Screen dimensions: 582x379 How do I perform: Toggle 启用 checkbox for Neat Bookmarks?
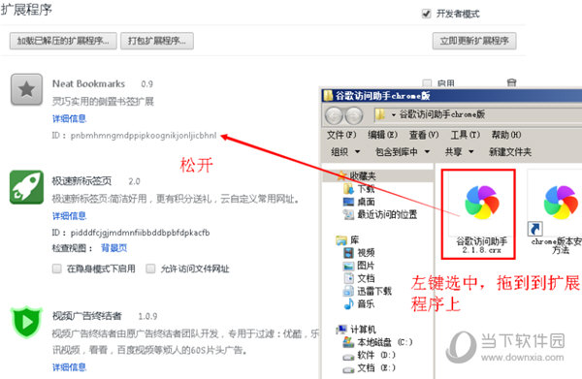coord(427,83)
